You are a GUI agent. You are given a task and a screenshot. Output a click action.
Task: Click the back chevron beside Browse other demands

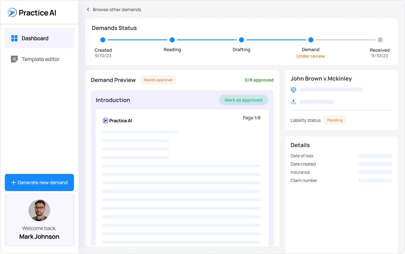point(88,10)
